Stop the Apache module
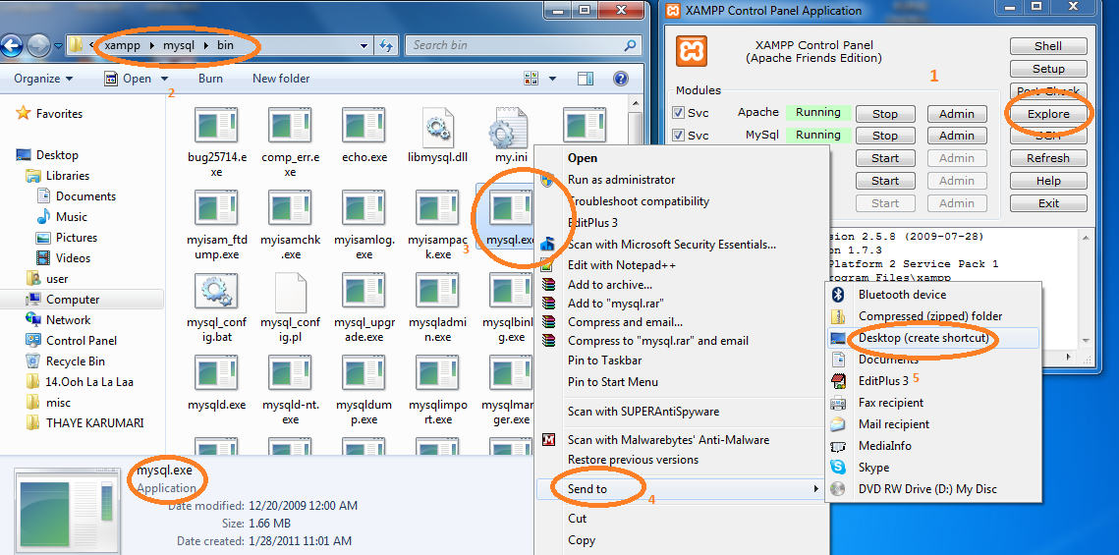 coord(885,113)
